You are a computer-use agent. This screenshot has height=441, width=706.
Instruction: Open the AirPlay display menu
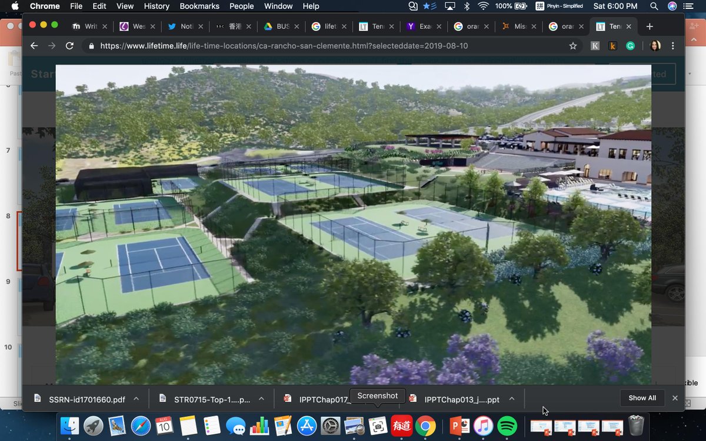(450, 6)
